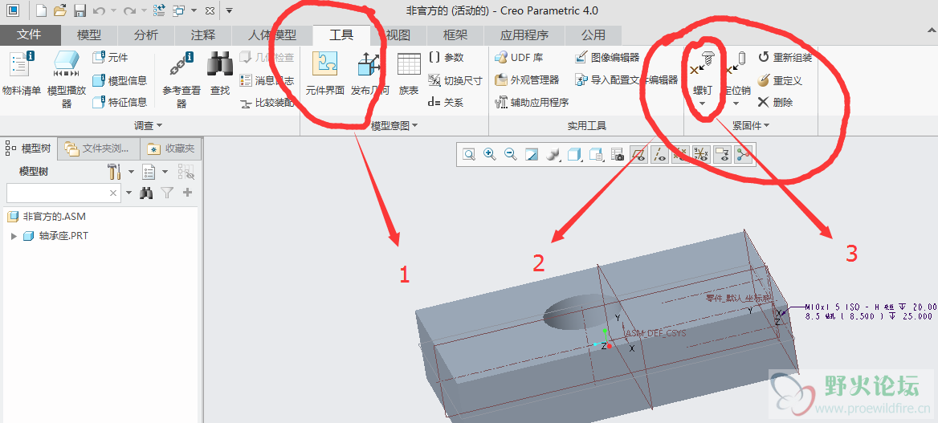Open the UDF 库 library

pyautogui.click(x=519, y=58)
